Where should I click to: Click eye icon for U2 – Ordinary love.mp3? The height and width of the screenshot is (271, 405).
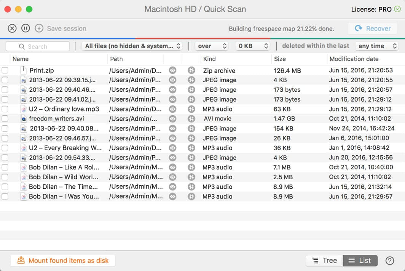tap(172, 109)
